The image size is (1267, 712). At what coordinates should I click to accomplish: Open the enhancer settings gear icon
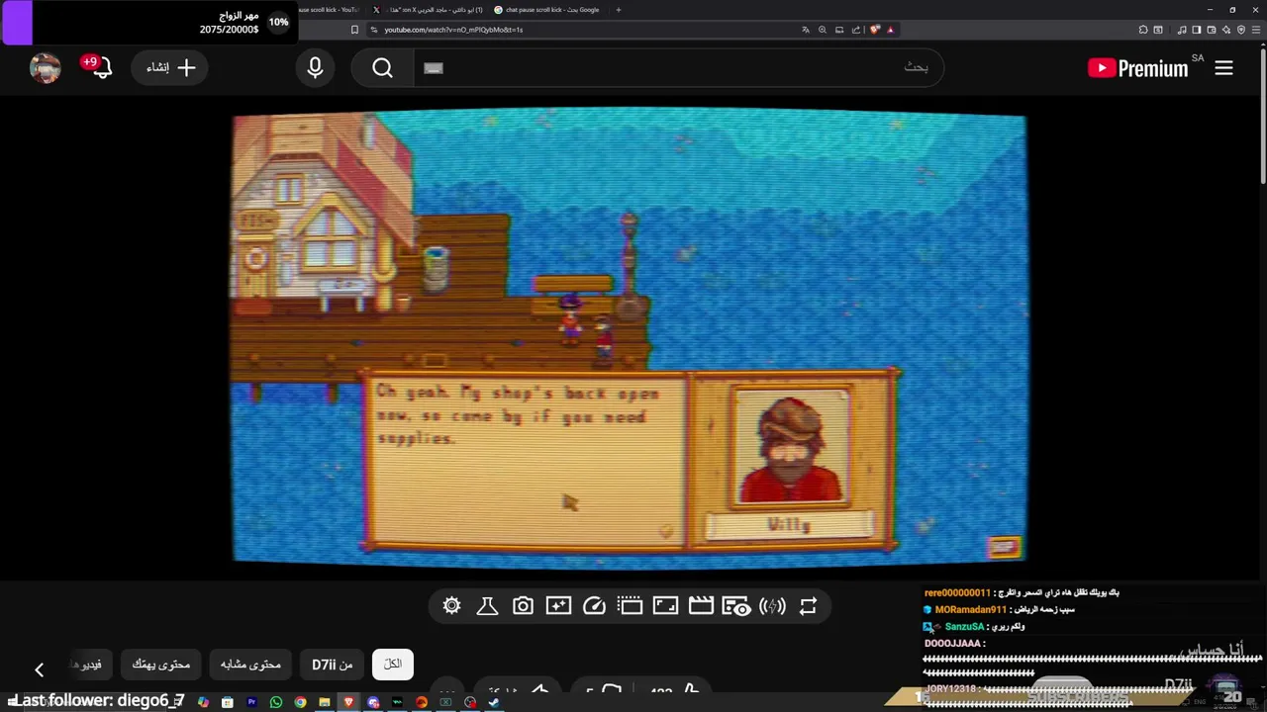[x=451, y=606]
